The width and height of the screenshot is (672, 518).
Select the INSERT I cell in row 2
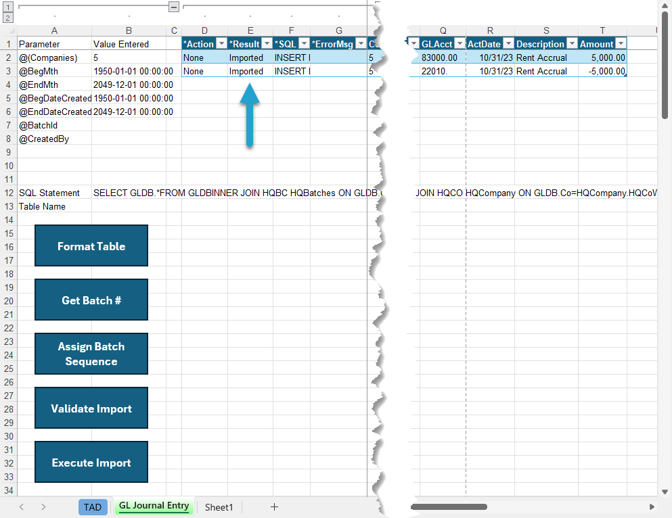pyautogui.click(x=292, y=57)
